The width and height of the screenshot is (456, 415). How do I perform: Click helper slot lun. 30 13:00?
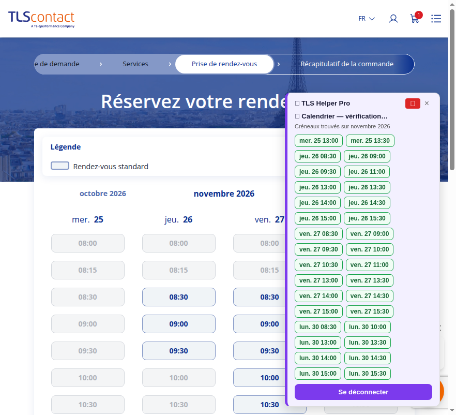pyautogui.click(x=318, y=343)
